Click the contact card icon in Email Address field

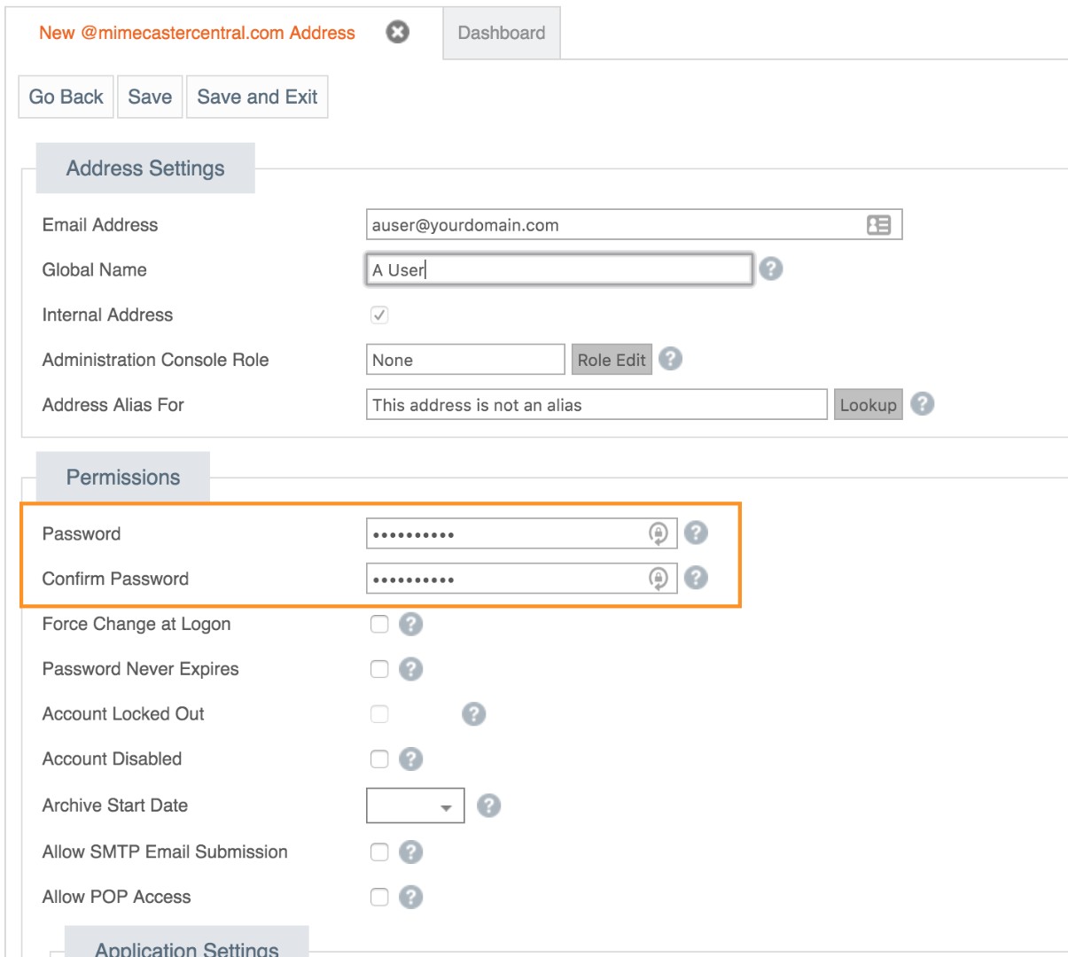pos(877,224)
